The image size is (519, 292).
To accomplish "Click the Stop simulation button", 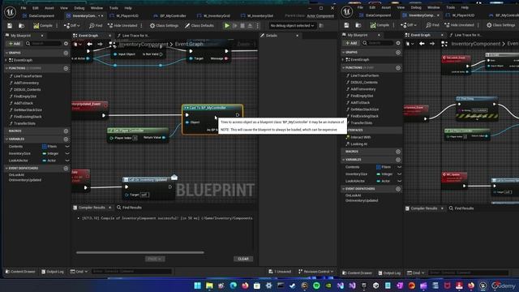I will coord(242,25).
